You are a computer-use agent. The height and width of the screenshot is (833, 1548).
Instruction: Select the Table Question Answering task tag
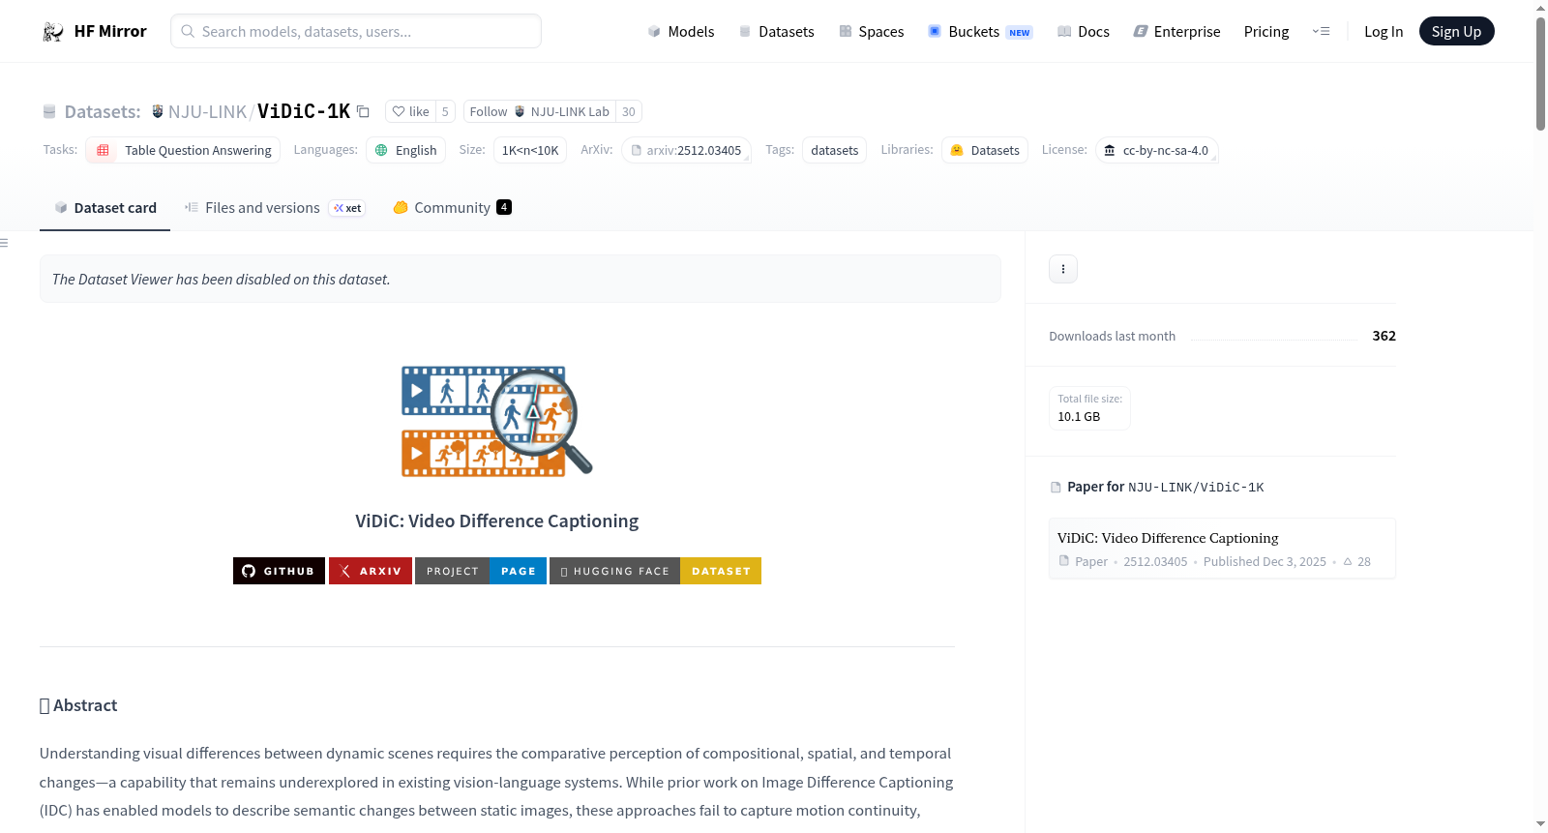pyautogui.click(x=183, y=150)
